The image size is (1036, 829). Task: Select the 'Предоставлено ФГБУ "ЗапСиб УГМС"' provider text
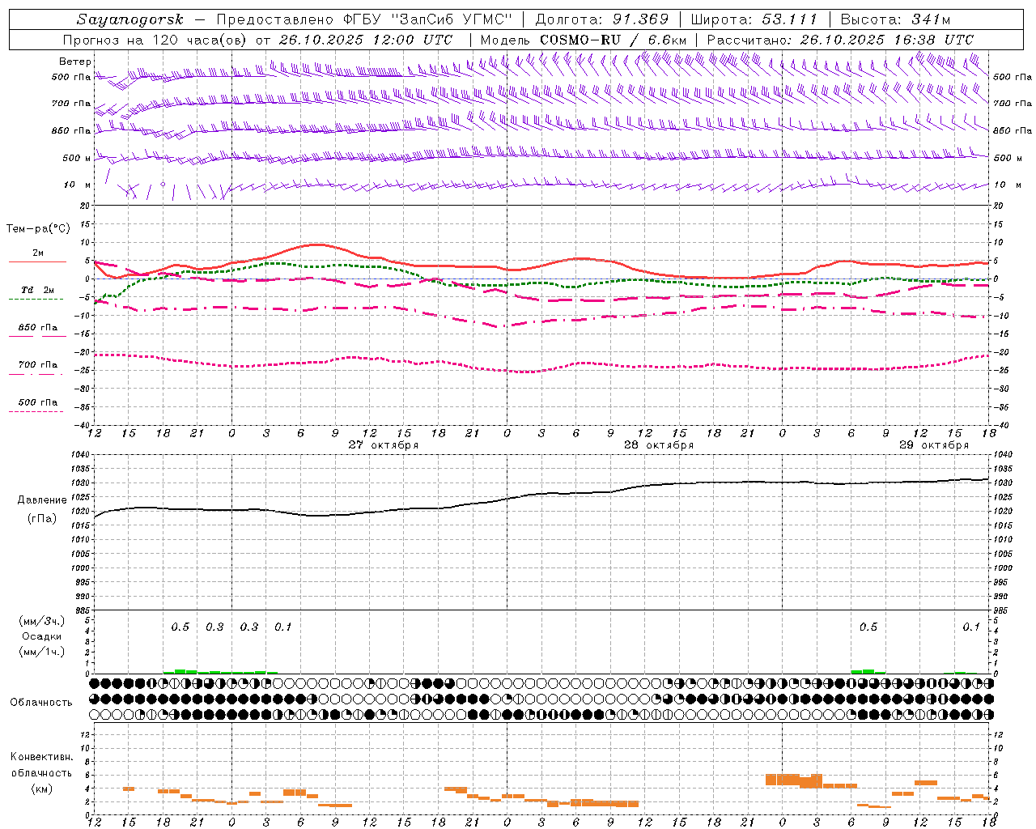tap(363, 19)
